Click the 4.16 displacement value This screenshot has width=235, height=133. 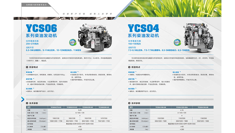pos(182,110)
